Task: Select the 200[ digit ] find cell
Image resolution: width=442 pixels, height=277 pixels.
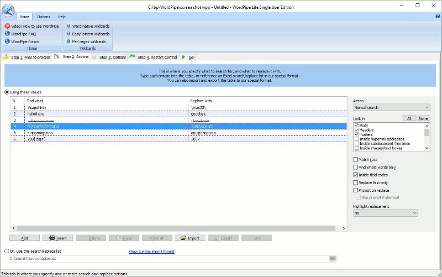Action: click(107, 139)
